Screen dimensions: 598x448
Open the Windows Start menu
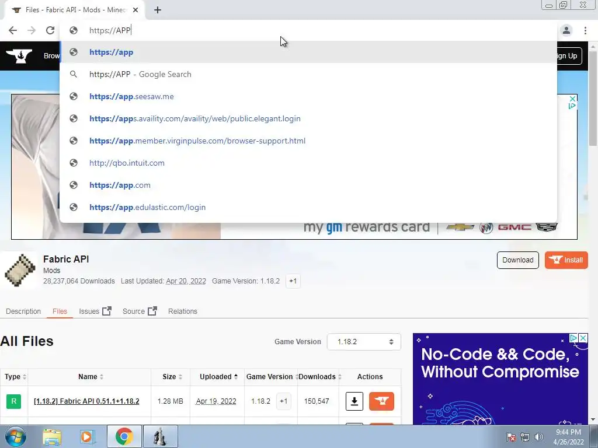15,437
